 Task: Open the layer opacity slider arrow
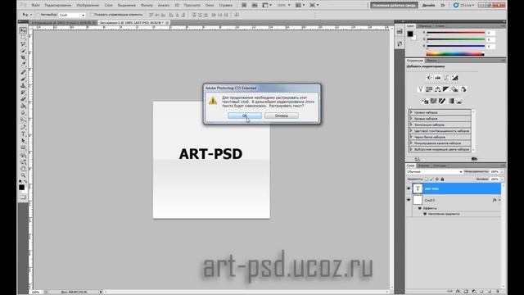[502, 171]
